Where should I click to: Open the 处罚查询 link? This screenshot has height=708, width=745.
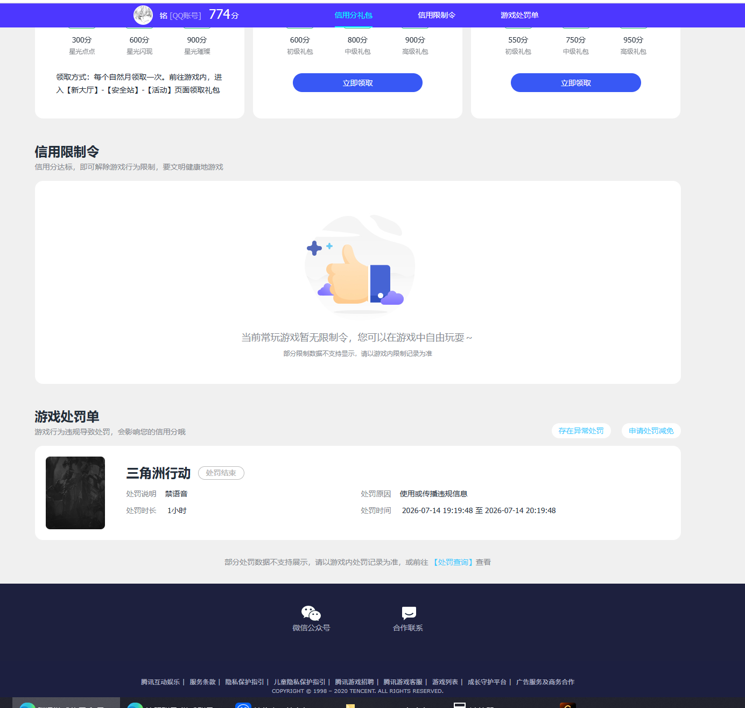coord(453,562)
